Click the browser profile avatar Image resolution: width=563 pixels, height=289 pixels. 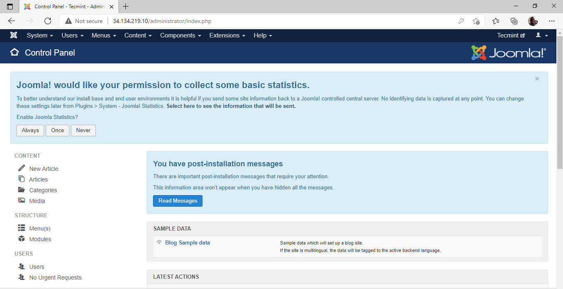click(533, 21)
